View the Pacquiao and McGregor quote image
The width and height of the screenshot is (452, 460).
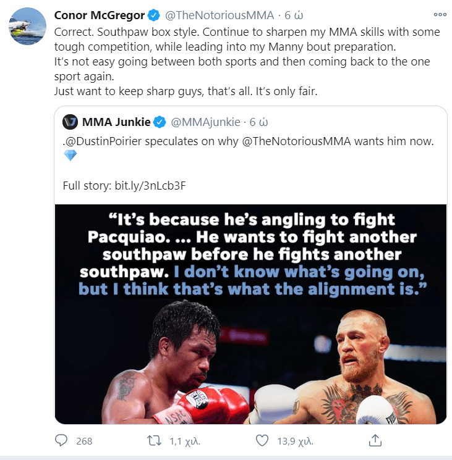click(251, 314)
